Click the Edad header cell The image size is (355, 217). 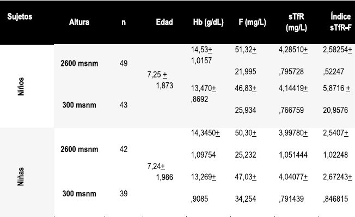tap(164, 22)
